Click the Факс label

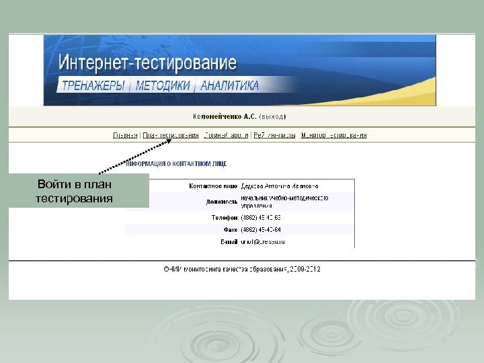tap(231, 230)
